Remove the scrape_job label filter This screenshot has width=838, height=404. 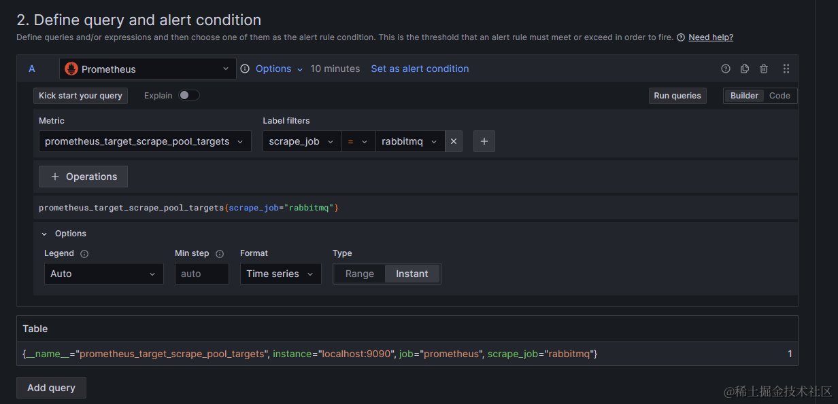[454, 141]
